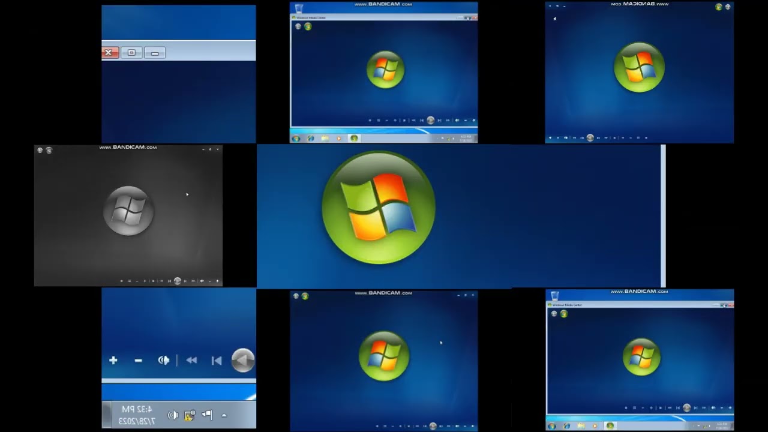
Task: Click the large rewind arrows in the zoomed bottom-left panel
Action: [x=191, y=360]
